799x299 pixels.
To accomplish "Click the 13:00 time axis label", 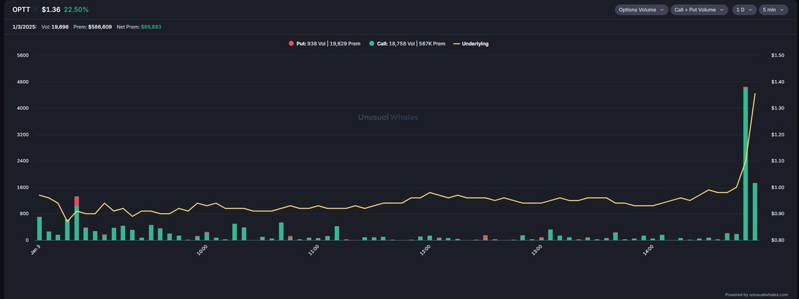I will pos(537,249).
